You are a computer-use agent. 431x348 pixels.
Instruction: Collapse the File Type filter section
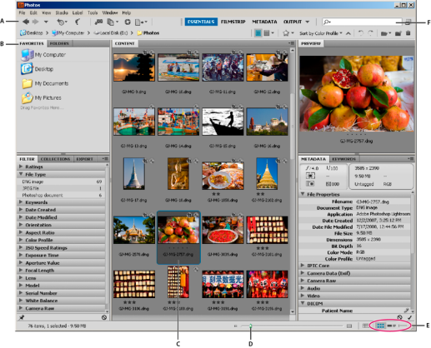point(21,174)
